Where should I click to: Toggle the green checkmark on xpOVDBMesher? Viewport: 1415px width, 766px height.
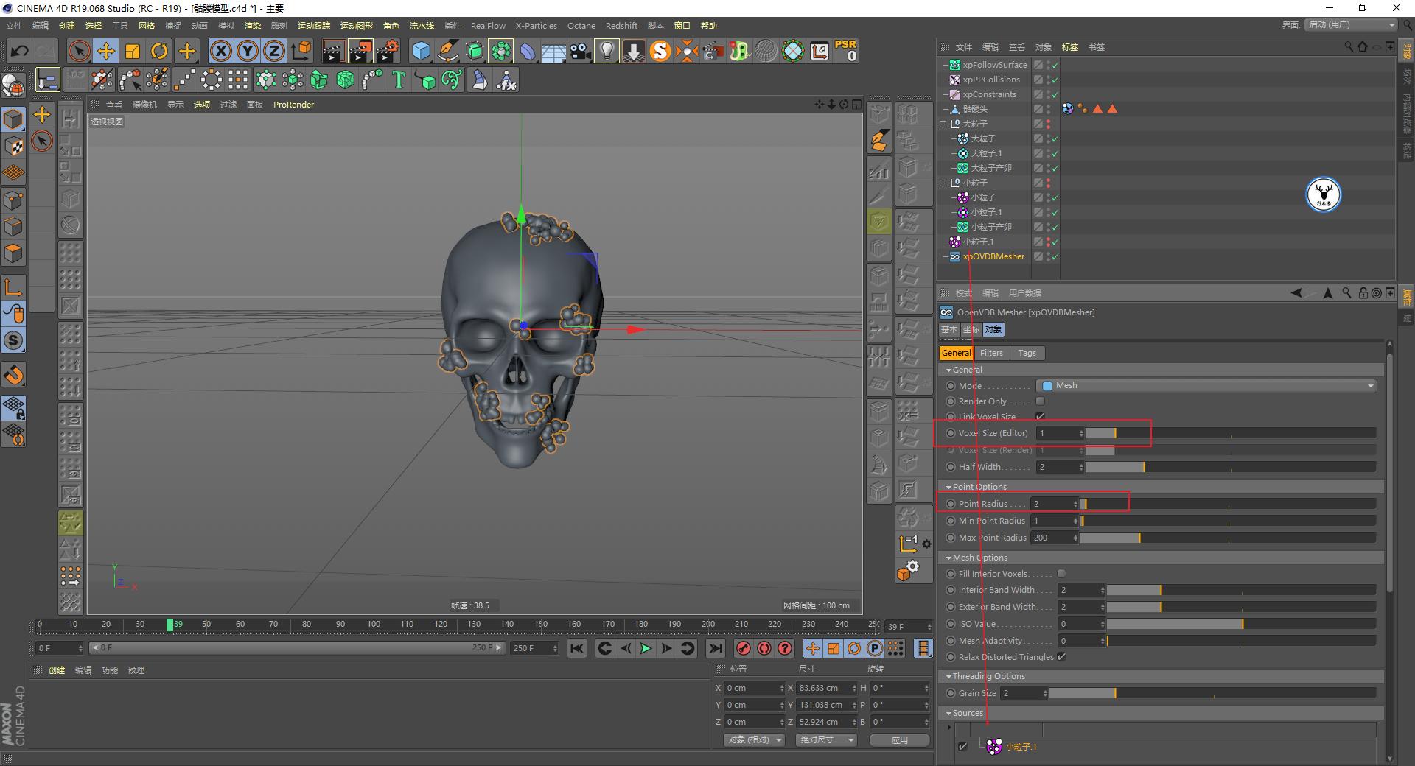click(x=1054, y=256)
